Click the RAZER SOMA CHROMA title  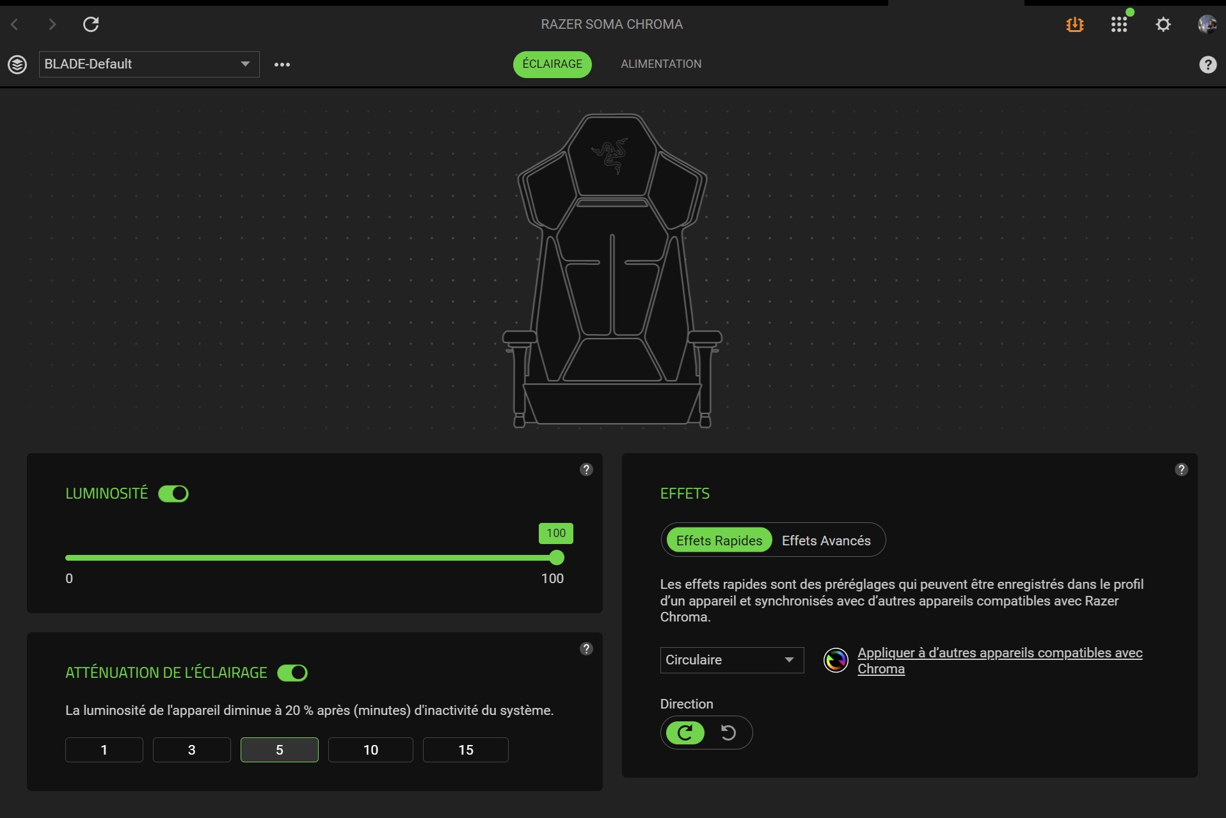(612, 24)
